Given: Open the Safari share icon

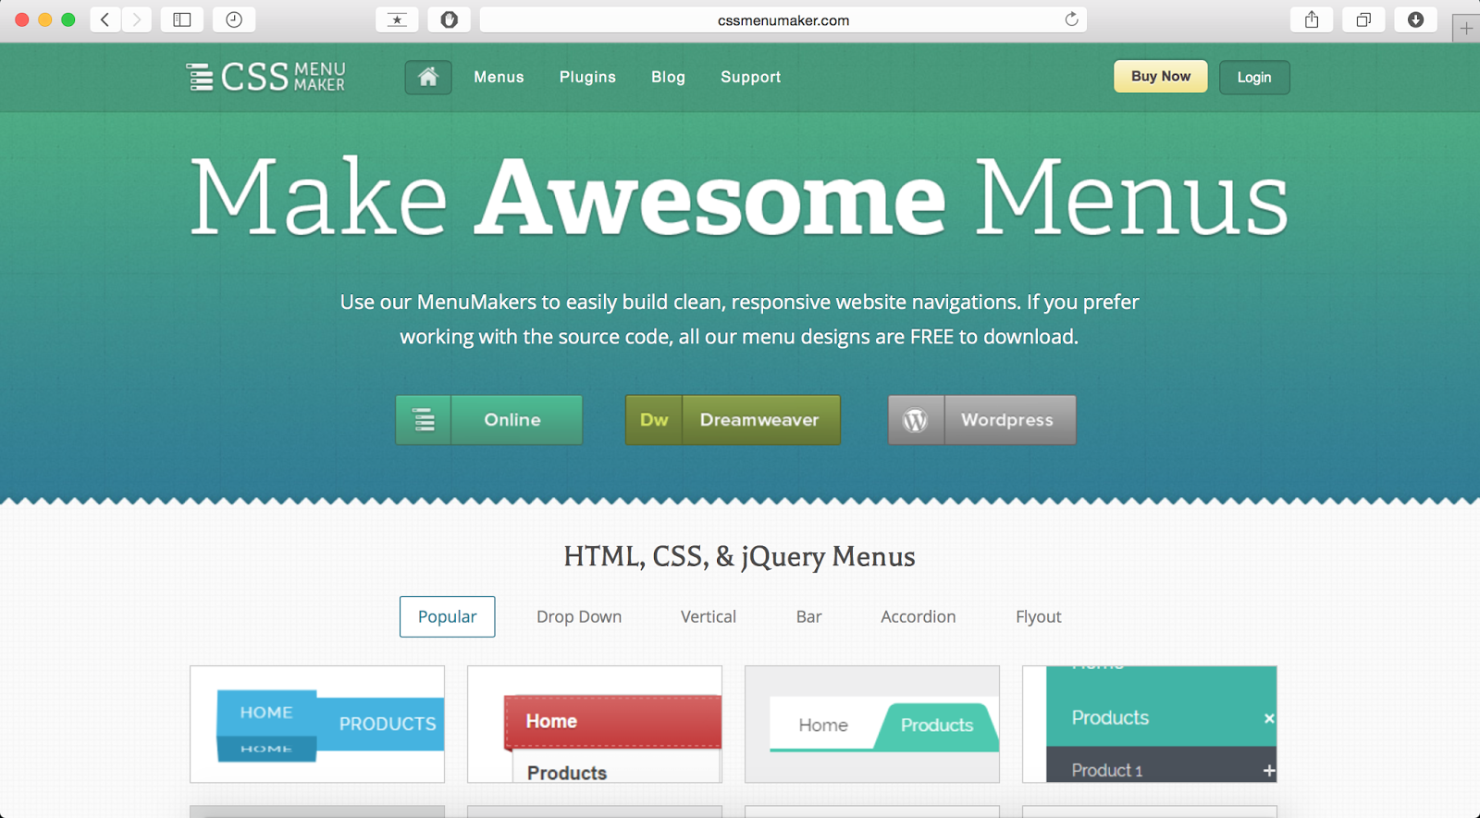Looking at the screenshot, I should (1312, 19).
